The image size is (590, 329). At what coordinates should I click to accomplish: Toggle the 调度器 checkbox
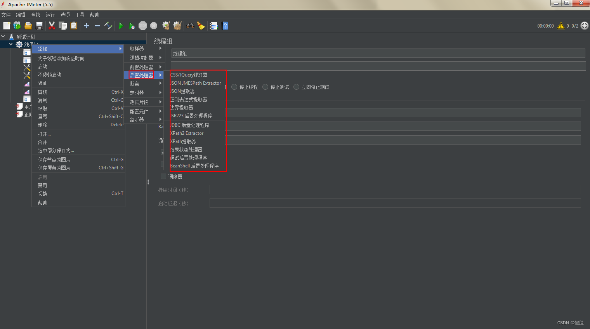pos(163,176)
